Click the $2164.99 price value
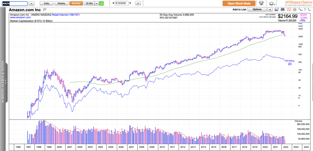The height and width of the screenshot is (151, 313). coord(287,17)
